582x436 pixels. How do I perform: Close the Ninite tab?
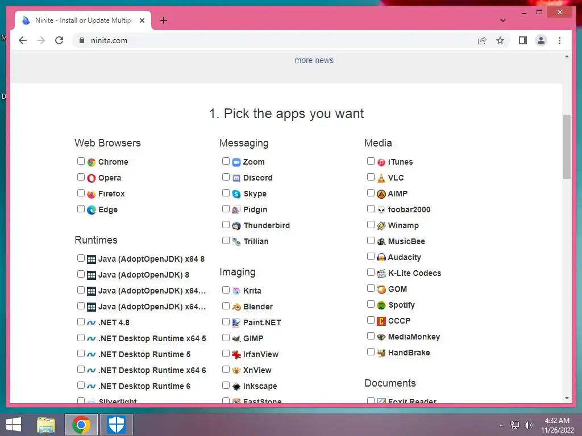point(142,20)
